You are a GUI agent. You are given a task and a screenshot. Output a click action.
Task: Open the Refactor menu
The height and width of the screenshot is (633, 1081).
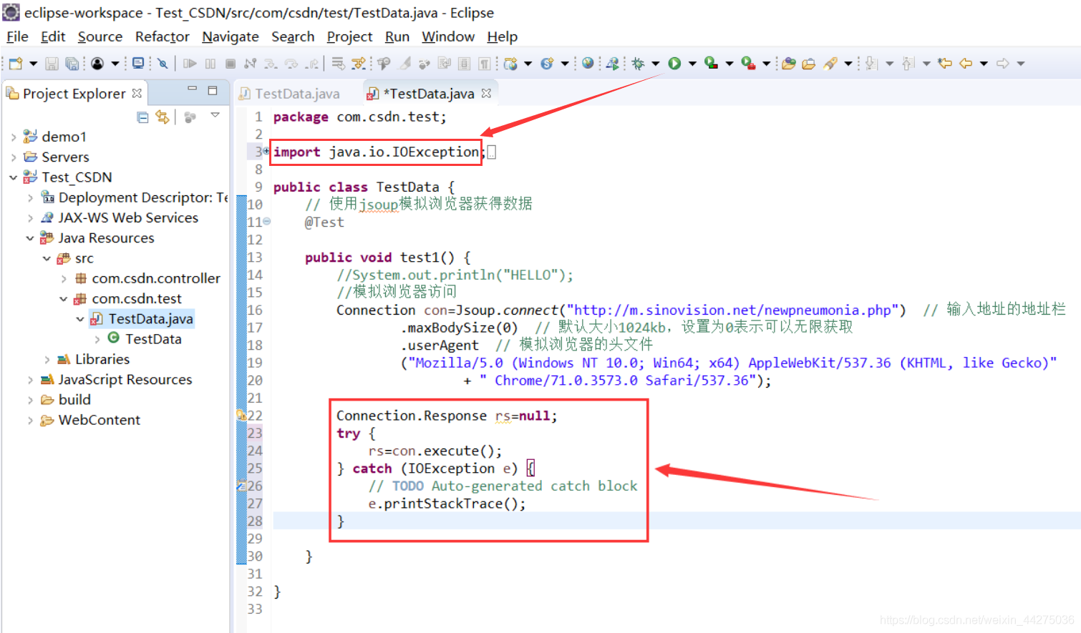tap(163, 36)
